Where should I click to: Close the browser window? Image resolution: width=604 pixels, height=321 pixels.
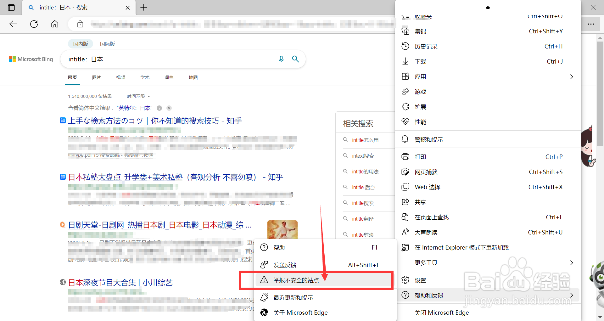coord(593,8)
